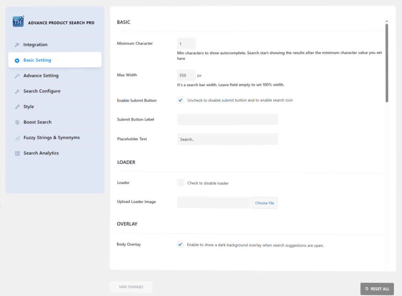Screen dimensions: 402x296
Task: Open the Search Configure section
Action: [x=42, y=91]
